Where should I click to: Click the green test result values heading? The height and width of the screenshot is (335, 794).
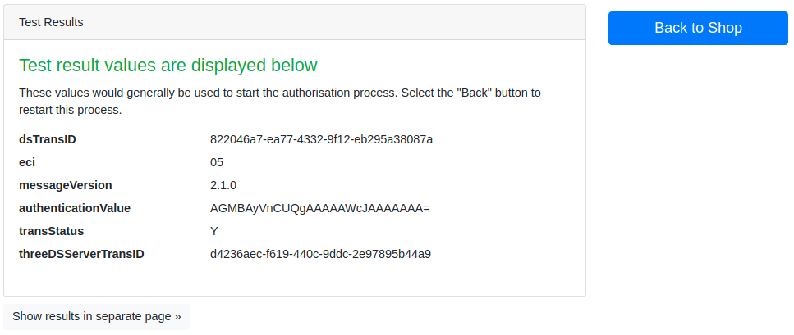tap(168, 65)
